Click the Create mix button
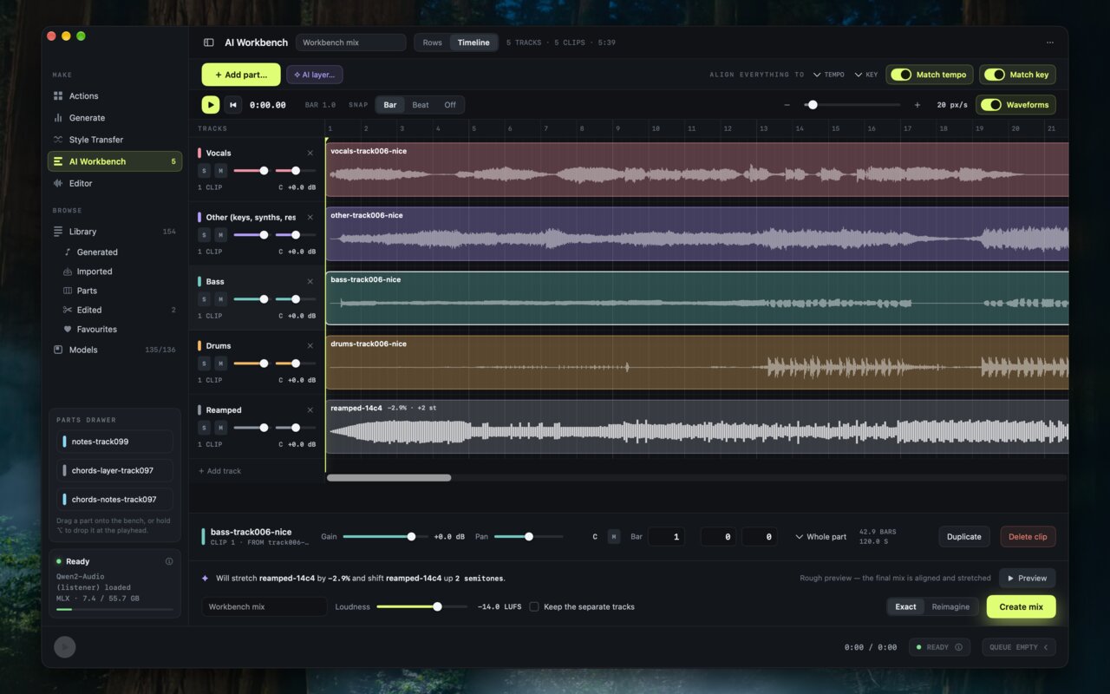Screen dimensions: 1110x694 coord(1022,606)
